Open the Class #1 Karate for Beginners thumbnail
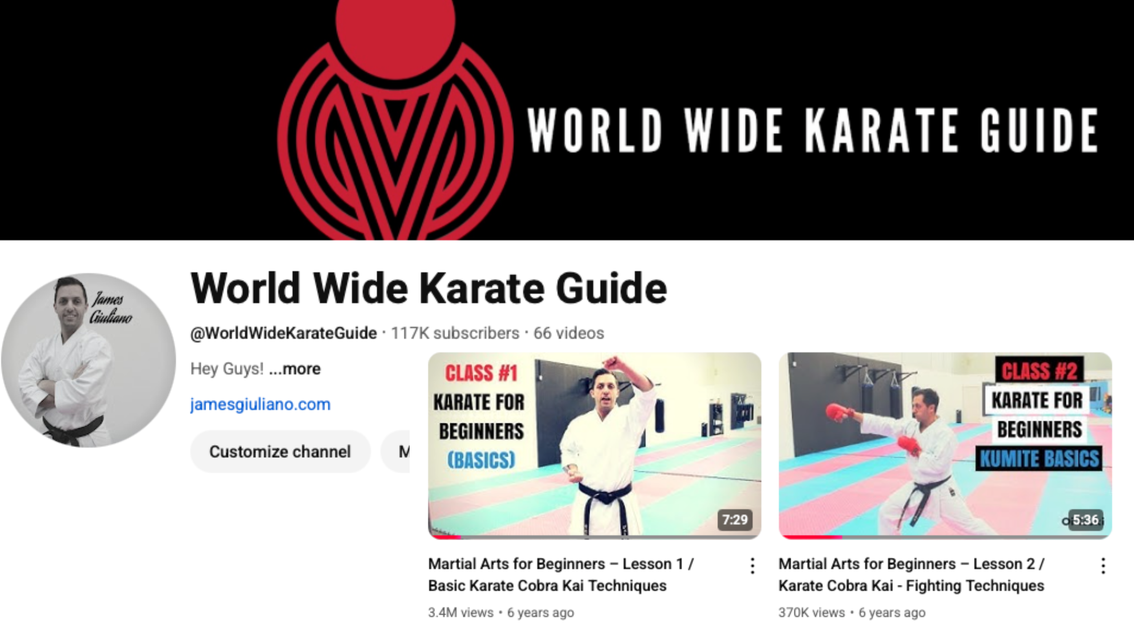The height and width of the screenshot is (637, 1134). tap(595, 446)
